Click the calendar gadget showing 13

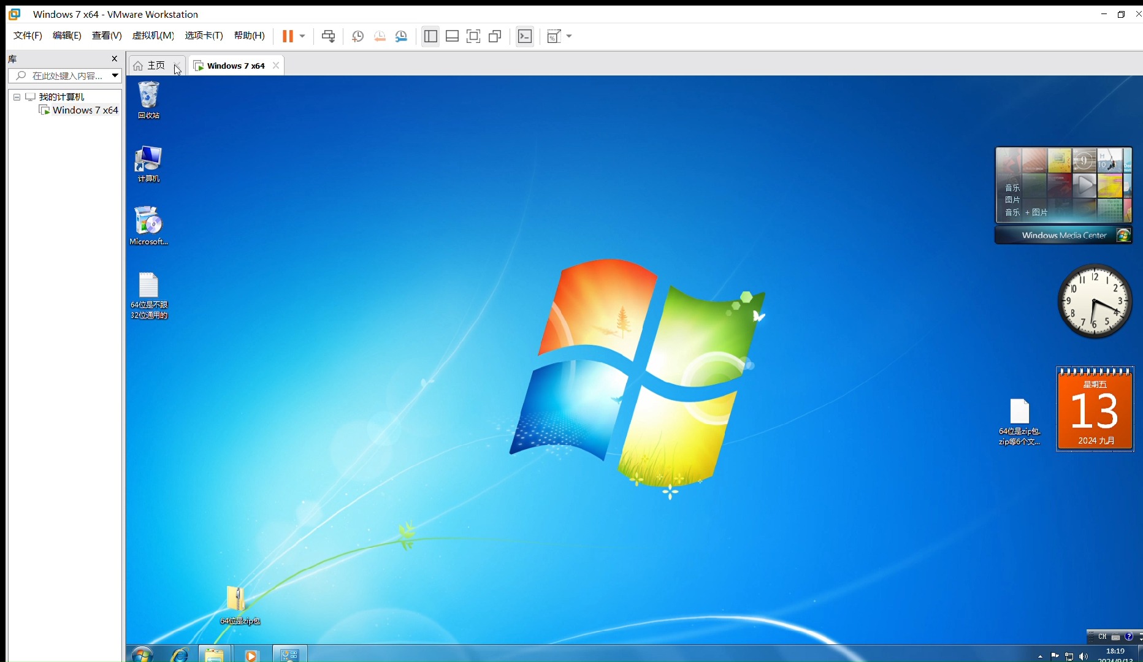click(x=1095, y=409)
